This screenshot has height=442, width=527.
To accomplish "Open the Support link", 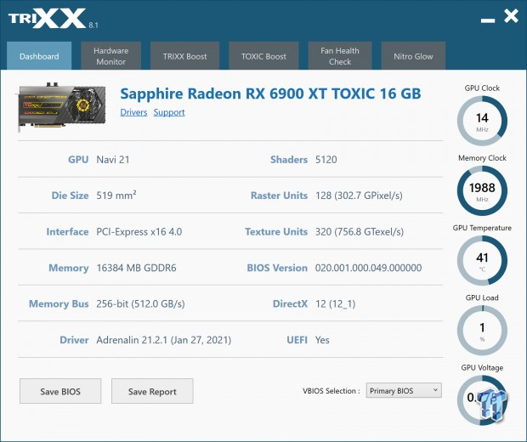I will 169,112.
